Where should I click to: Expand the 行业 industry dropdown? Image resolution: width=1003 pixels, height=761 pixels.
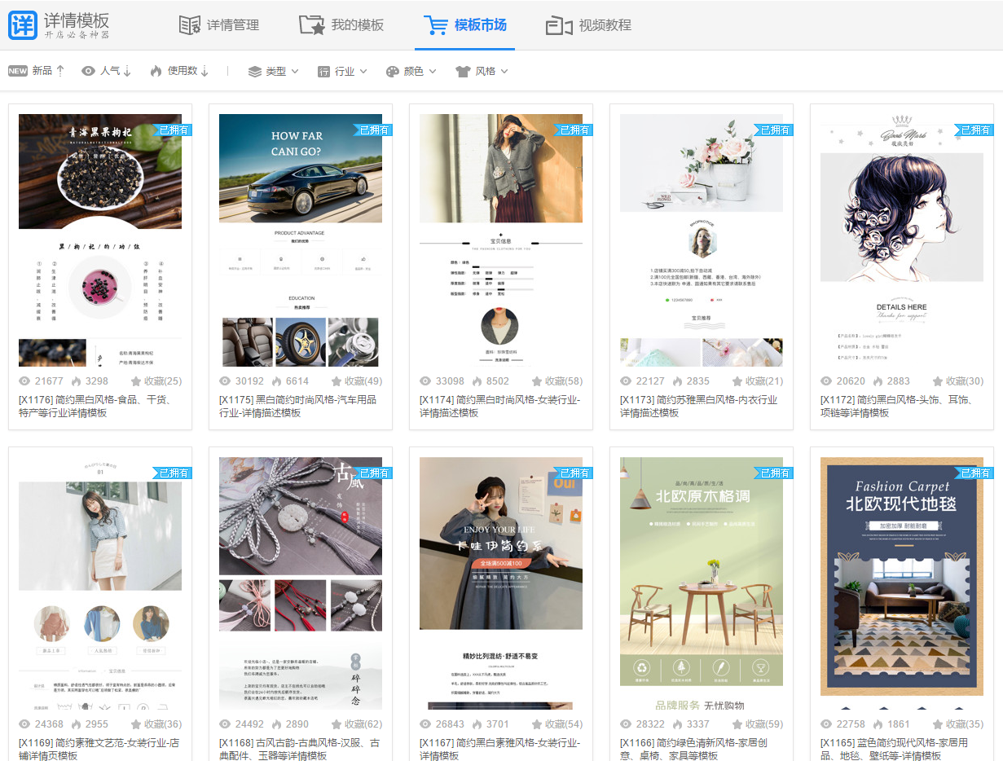[x=342, y=71]
